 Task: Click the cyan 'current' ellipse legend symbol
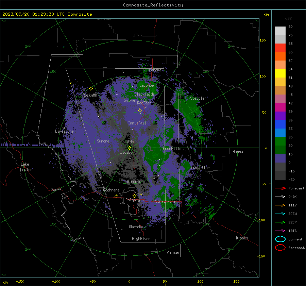[x=280, y=239]
